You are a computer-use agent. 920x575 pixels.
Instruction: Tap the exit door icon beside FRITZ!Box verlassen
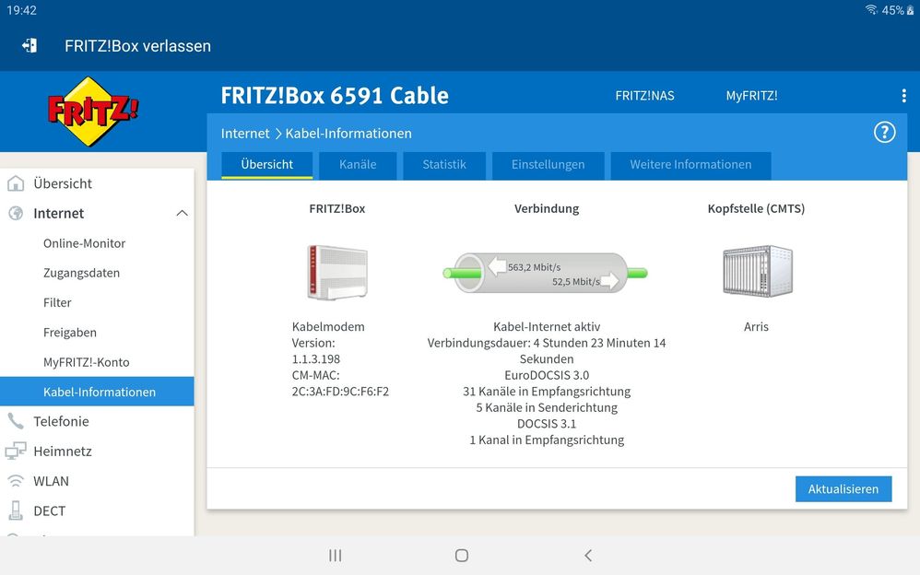pos(29,46)
